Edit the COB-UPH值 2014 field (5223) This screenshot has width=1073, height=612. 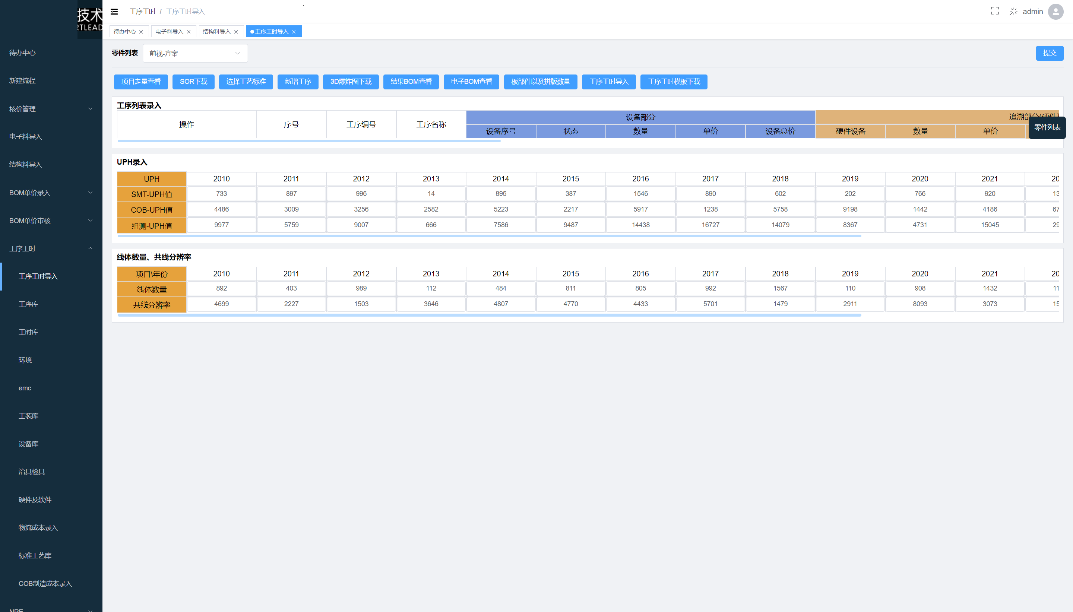coord(501,209)
